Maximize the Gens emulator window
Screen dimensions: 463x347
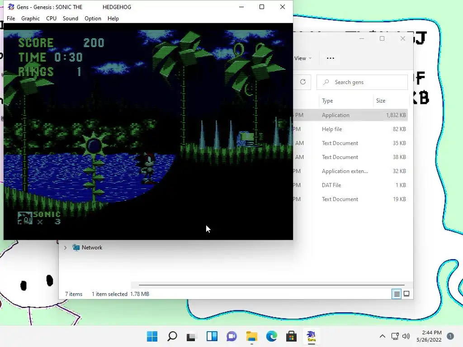pos(262,7)
